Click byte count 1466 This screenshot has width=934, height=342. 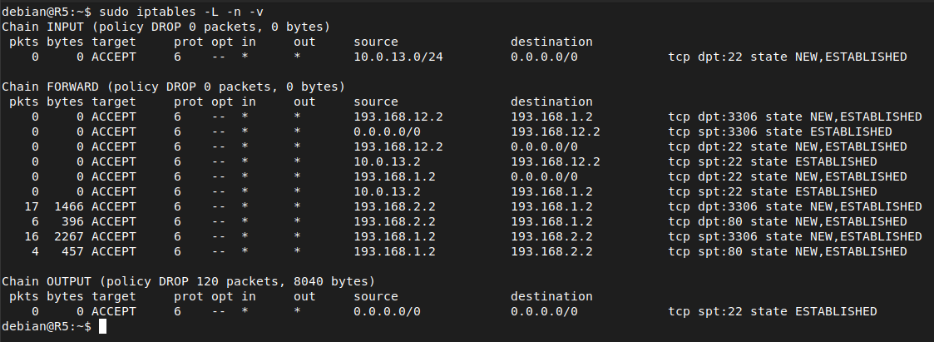(69, 206)
